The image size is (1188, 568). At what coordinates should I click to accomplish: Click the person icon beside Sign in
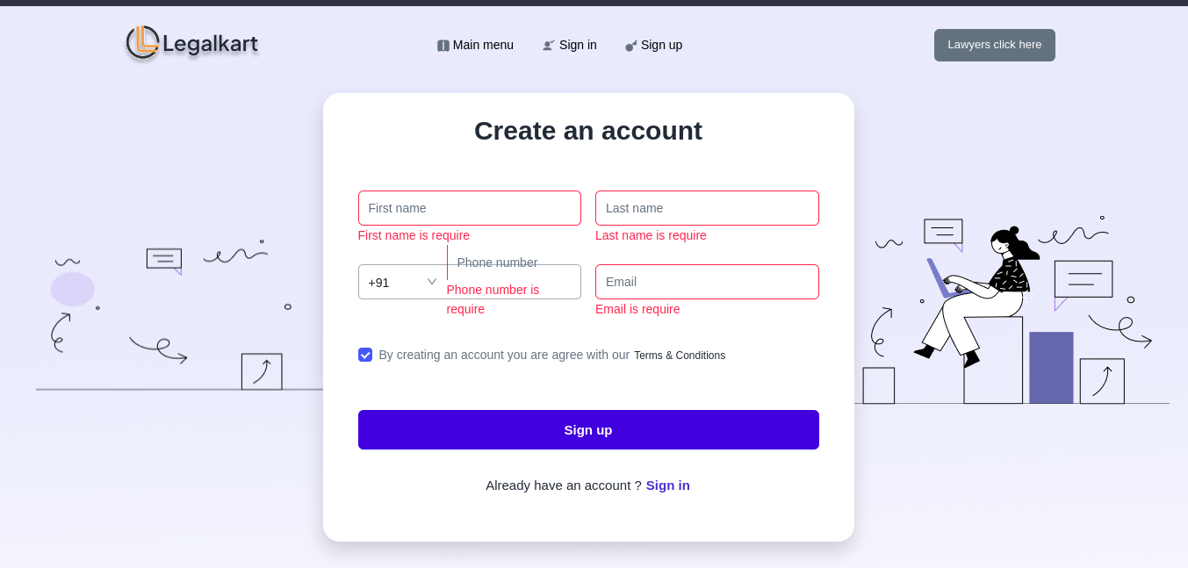click(549, 46)
